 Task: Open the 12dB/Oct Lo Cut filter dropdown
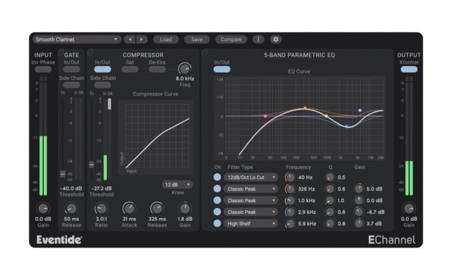click(x=251, y=177)
